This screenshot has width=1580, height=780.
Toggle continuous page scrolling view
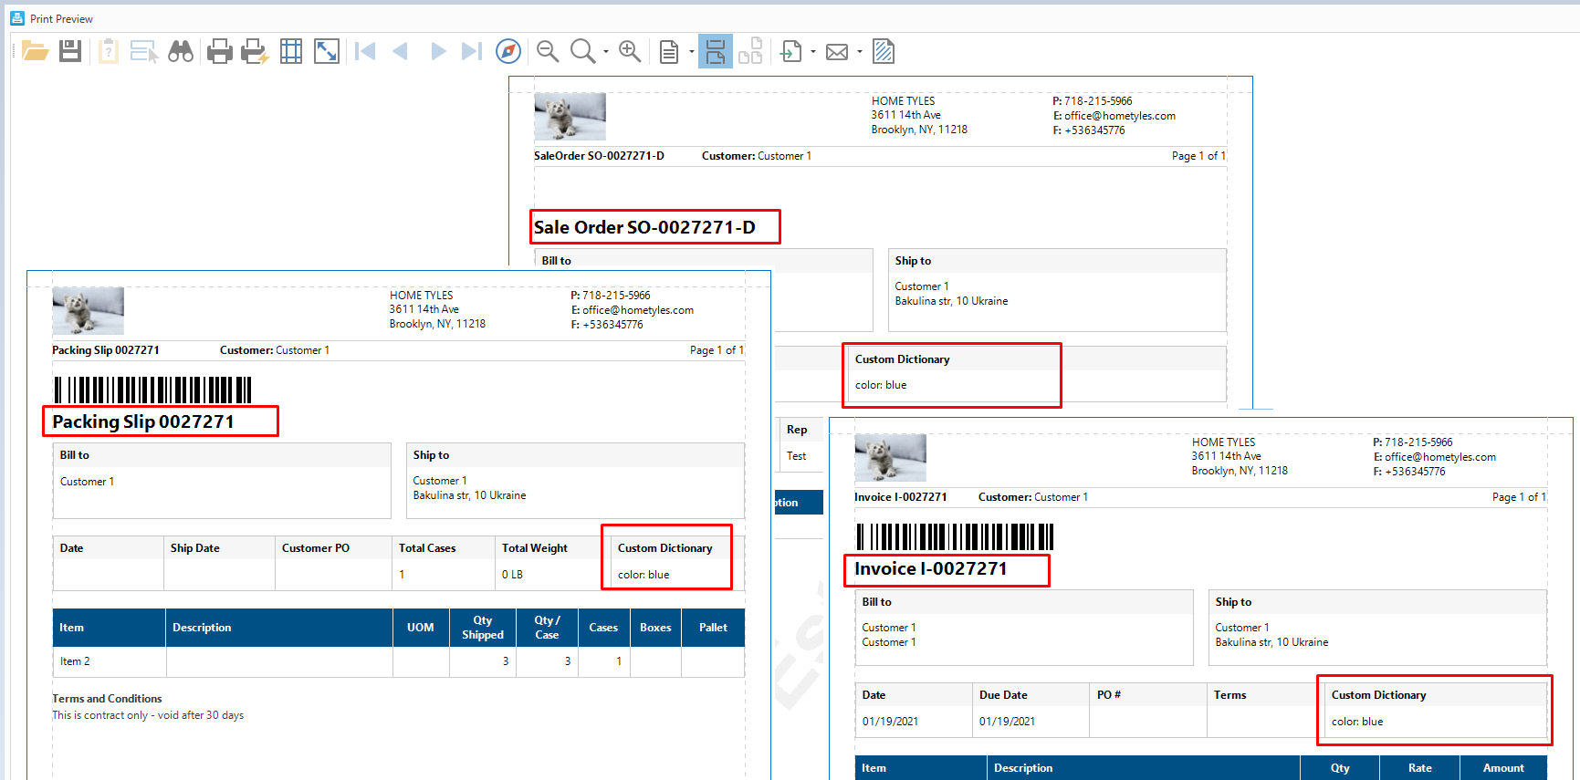tap(716, 51)
